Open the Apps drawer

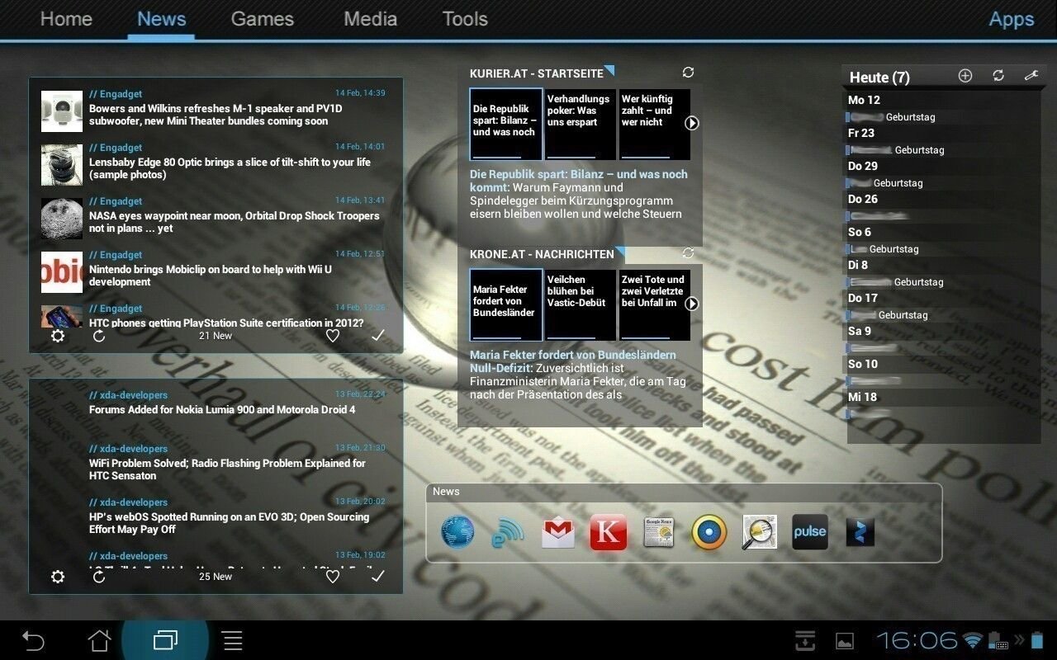pyautogui.click(x=1012, y=19)
